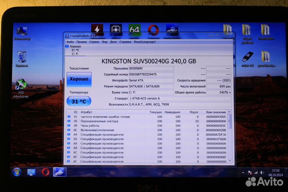Click the attribute list scrollbar thumb
Screen dimensions: 288x192
pyautogui.click(x=229, y=121)
